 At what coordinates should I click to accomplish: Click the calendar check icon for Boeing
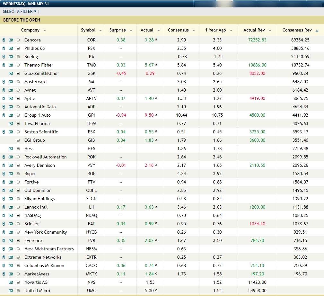pyautogui.click(x=11, y=57)
